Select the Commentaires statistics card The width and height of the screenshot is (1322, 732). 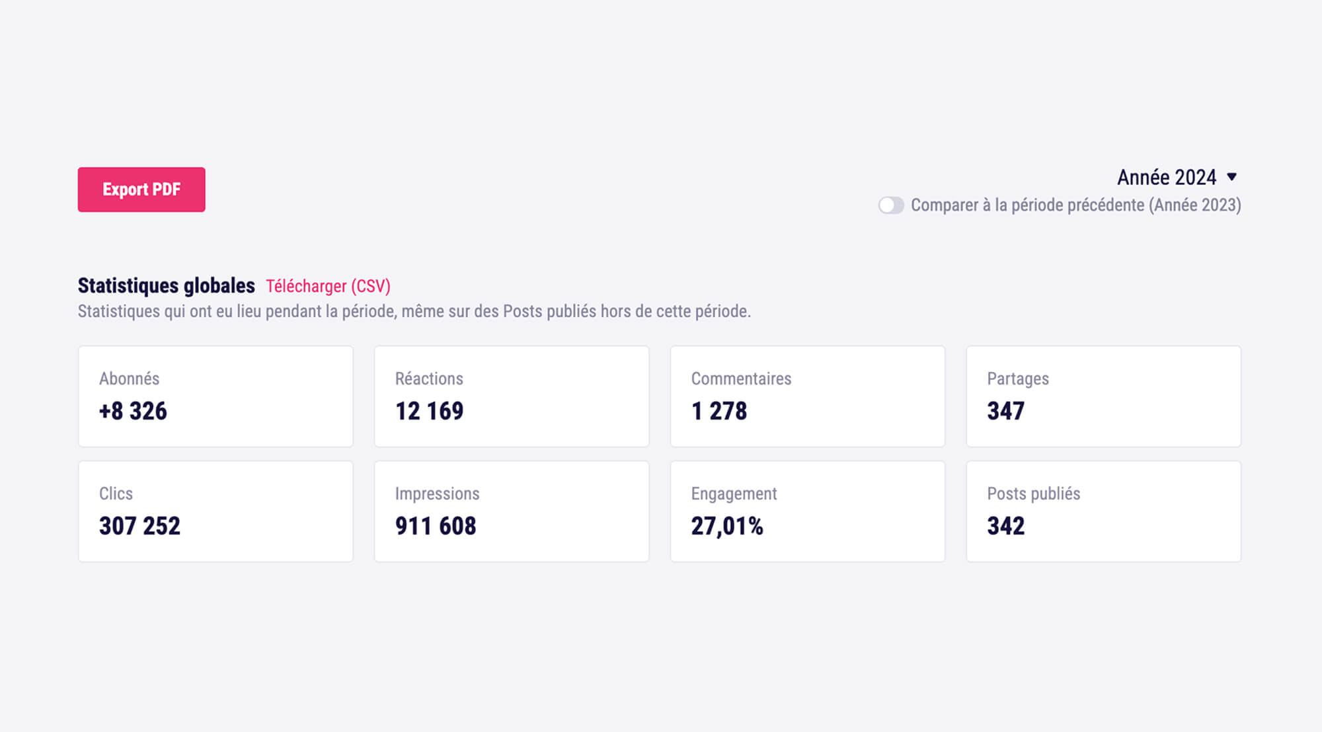coord(808,396)
